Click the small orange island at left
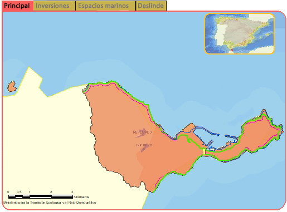 point(12,86)
